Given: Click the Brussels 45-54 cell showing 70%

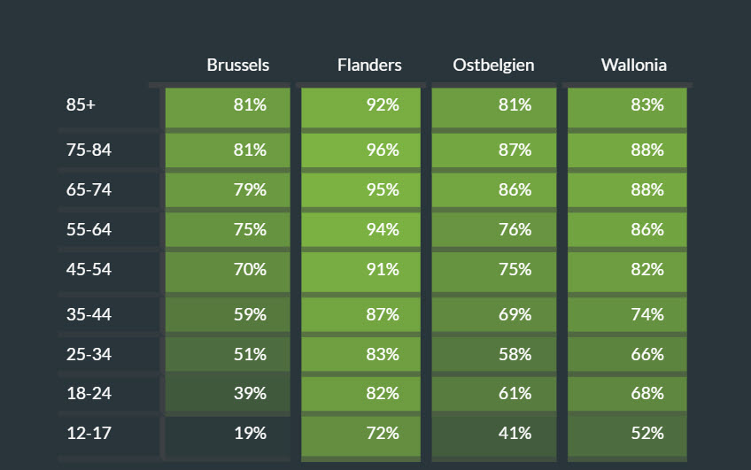Looking at the screenshot, I should click(x=228, y=269).
